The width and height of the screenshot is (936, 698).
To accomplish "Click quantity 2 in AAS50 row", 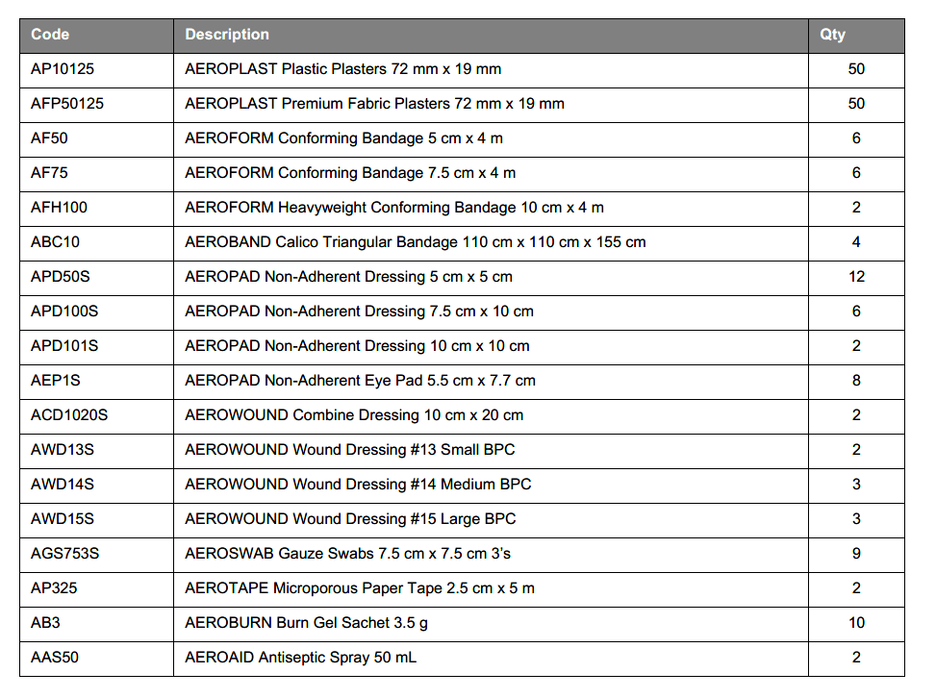I will (856, 658).
